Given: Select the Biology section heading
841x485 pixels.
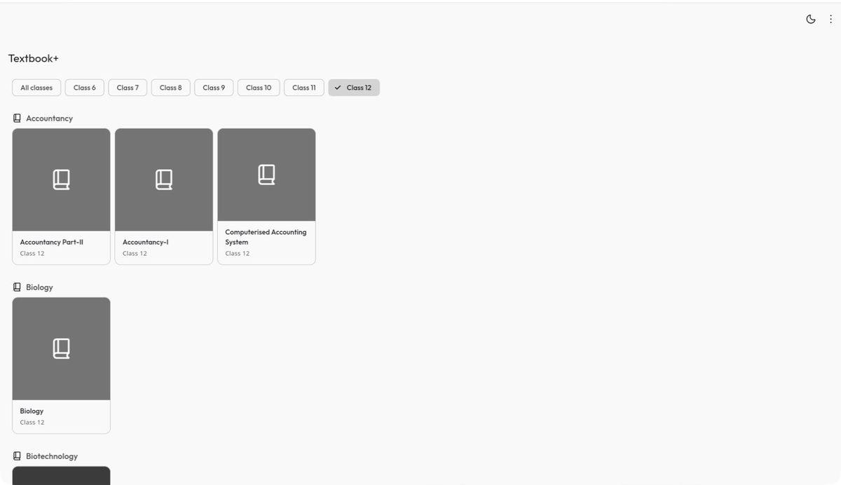Looking at the screenshot, I should tap(39, 287).
